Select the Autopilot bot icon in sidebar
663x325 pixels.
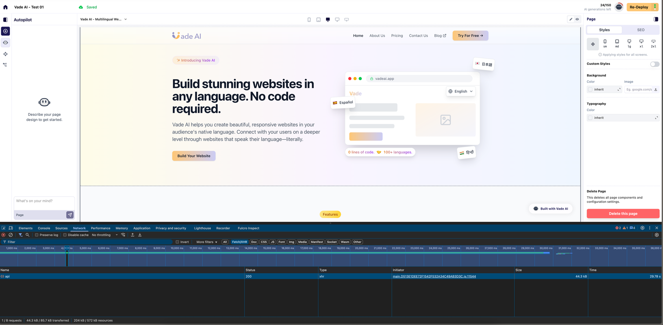click(x=6, y=42)
